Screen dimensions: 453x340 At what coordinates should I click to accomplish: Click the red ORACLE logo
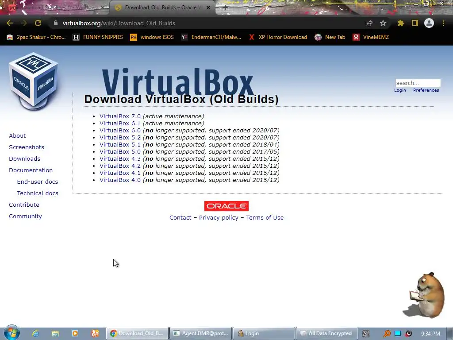226,206
